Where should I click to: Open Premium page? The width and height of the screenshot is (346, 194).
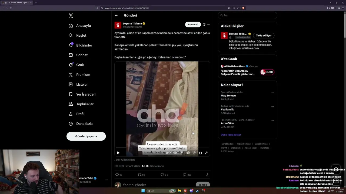pos(79,75)
